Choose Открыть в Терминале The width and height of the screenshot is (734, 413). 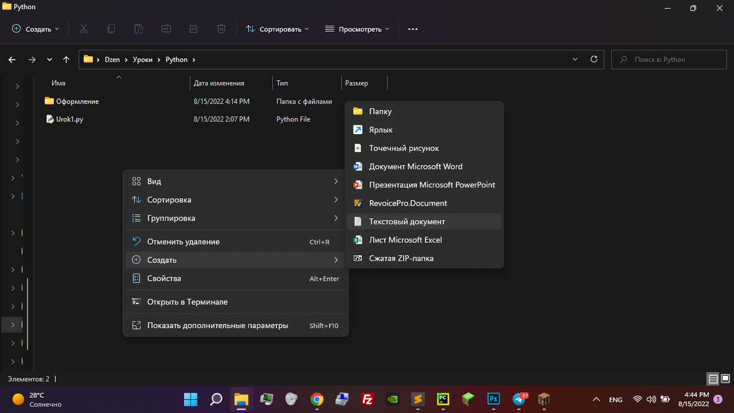pos(235,302)
